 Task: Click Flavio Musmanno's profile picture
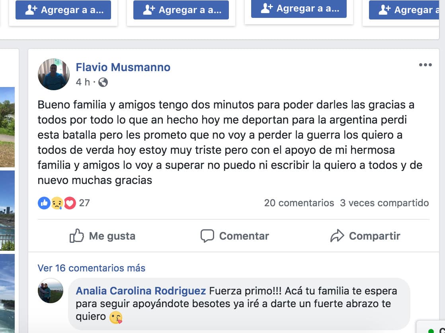[x=54, y=74]
